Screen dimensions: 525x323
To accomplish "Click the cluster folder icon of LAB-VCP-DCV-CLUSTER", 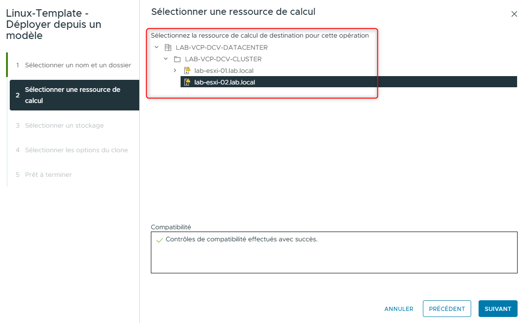I will [x=178, y=58].
